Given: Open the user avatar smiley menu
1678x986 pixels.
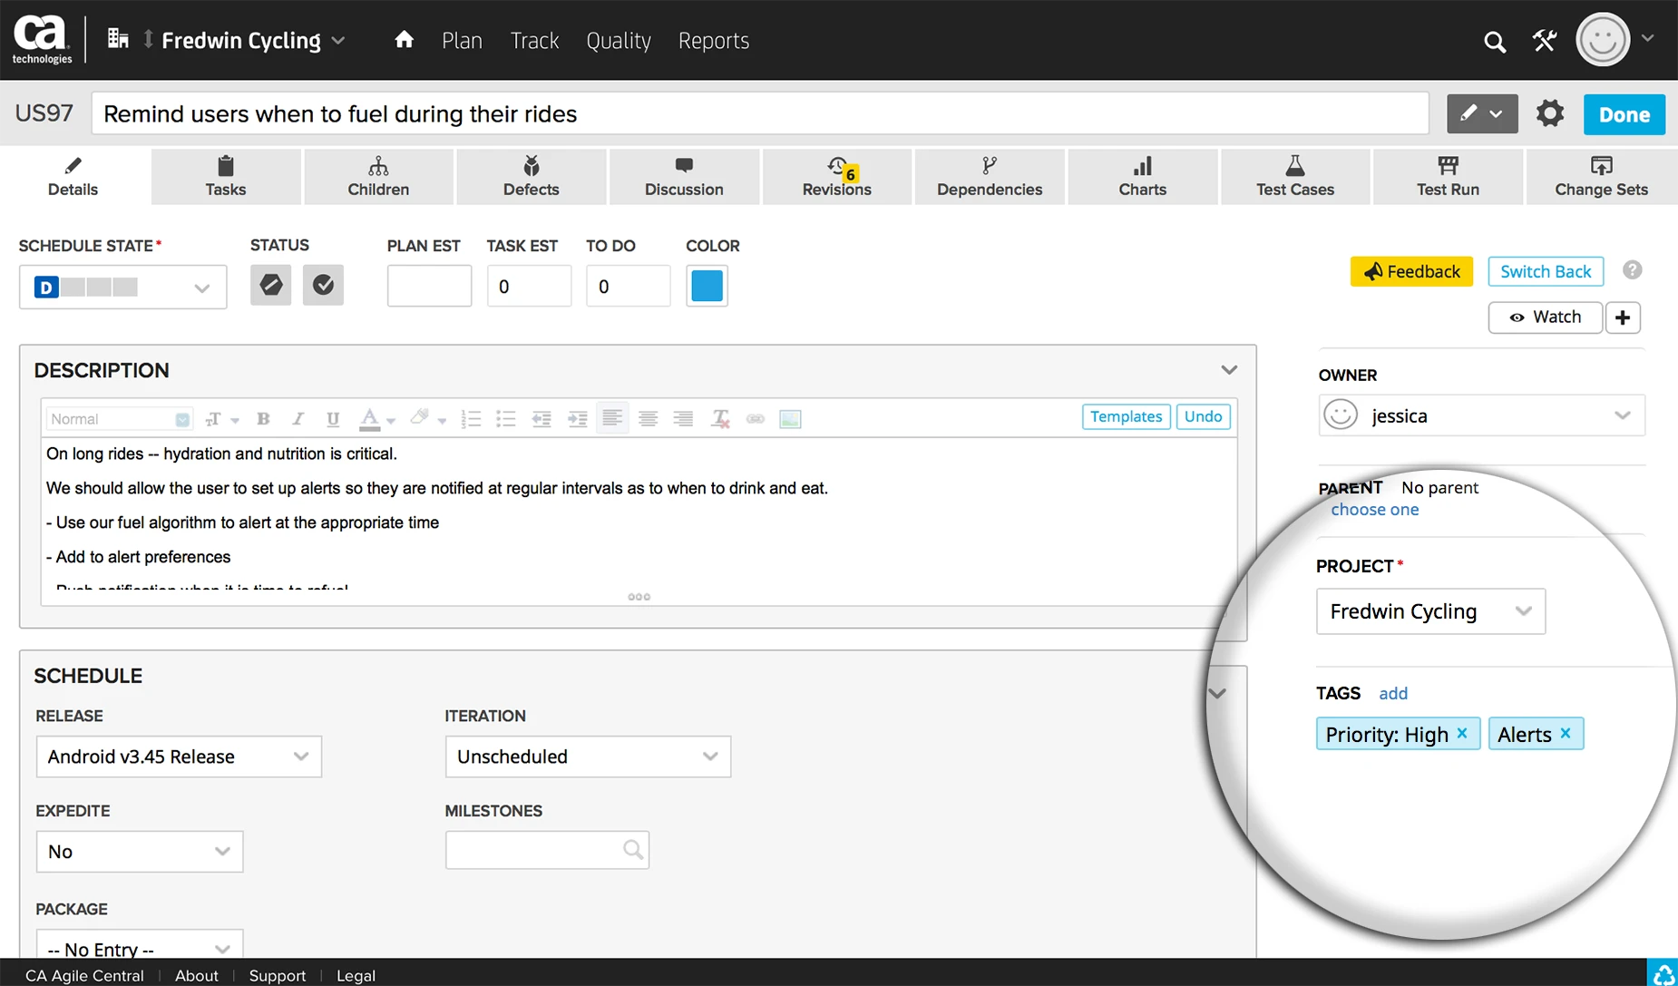Looking at the screenshot, I should tap(1604, 40).
